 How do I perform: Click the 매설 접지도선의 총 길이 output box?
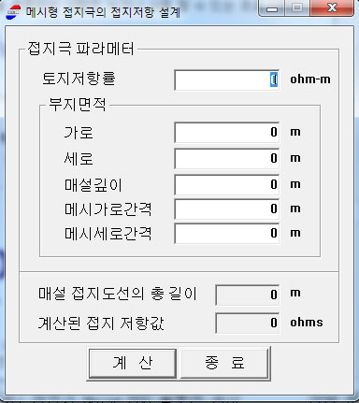pos(248,295)
